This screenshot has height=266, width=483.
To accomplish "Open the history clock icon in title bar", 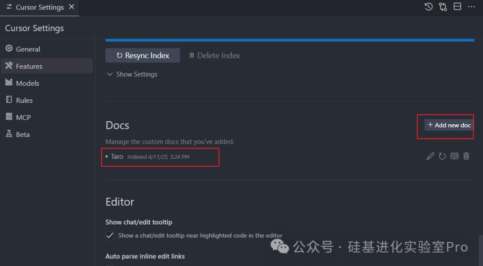I will 428,7.
